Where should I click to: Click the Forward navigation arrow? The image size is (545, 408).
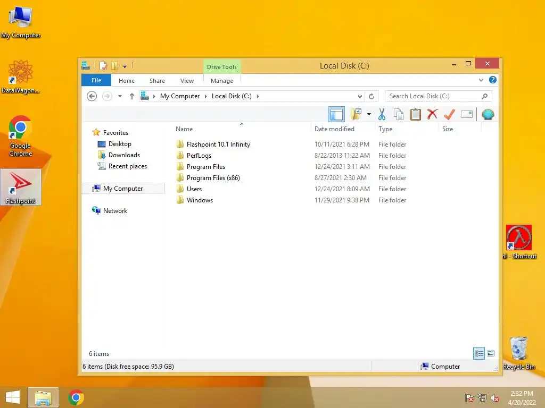point(107,96)
